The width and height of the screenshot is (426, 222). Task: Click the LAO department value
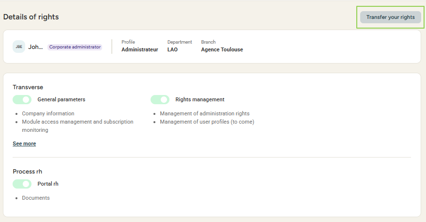tap(172, 49)
